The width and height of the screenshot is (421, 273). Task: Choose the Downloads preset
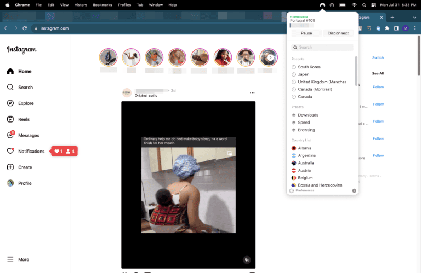tap(305, 115)
